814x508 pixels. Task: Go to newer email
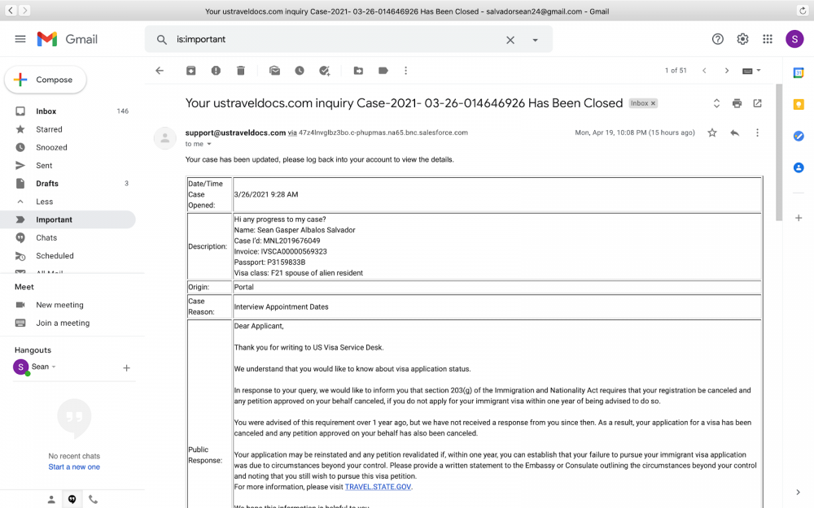[x=704, y=71]
